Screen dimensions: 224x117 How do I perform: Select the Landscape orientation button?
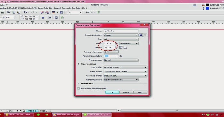pos(125,48)
